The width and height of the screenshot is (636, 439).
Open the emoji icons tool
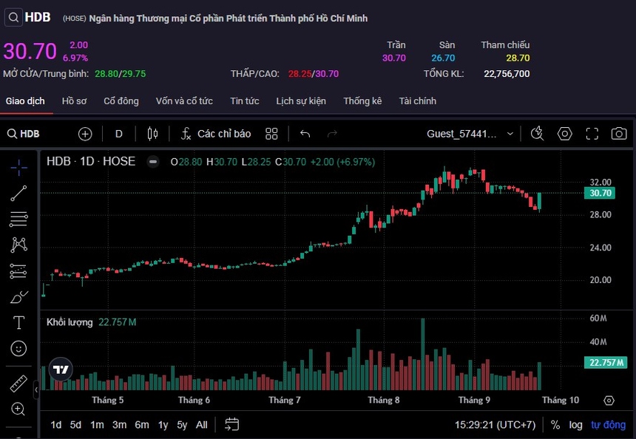click(18, 348)
